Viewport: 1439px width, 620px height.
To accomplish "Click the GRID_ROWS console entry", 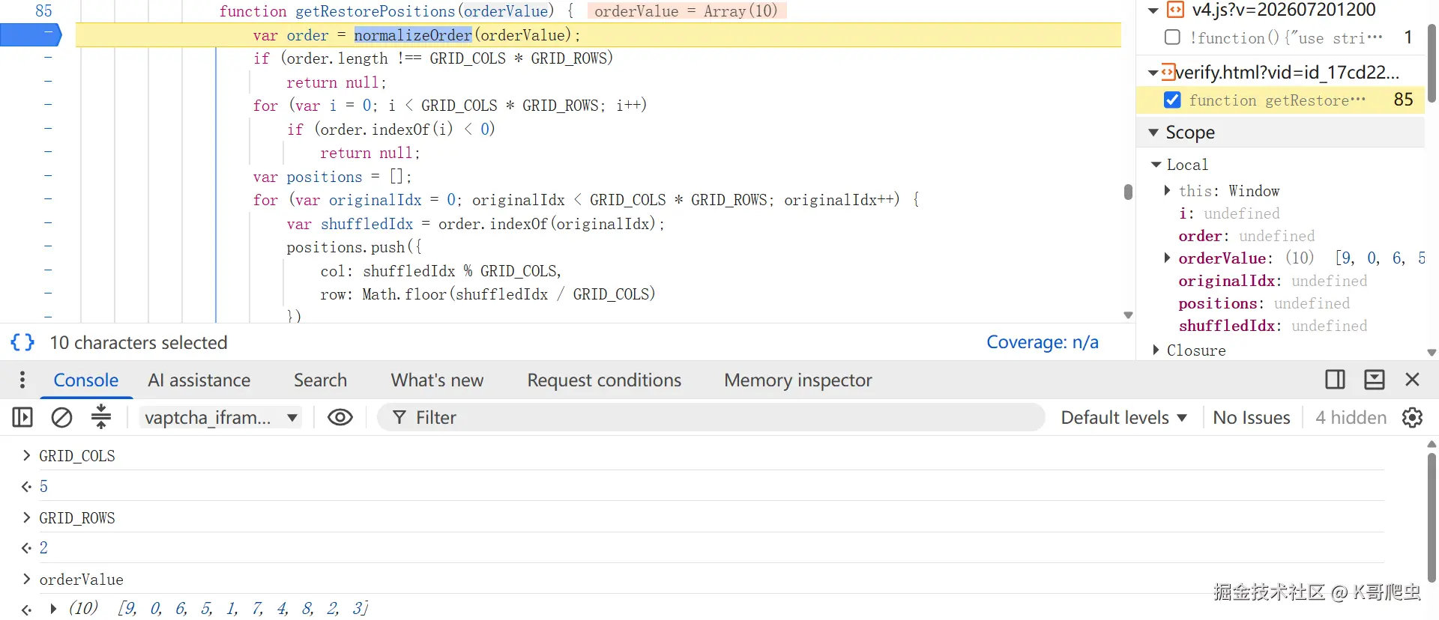I will [77, 518].
